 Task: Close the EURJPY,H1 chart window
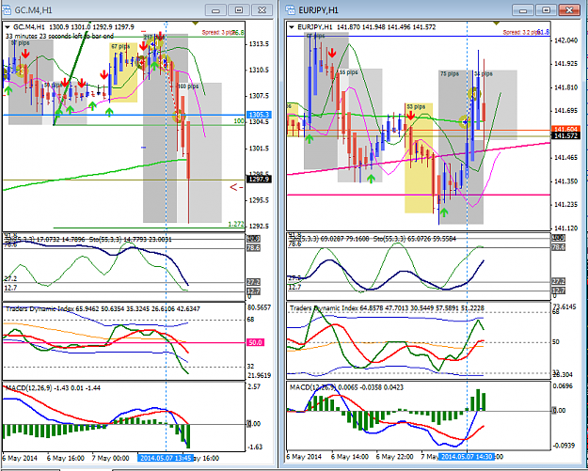point(569,10)
